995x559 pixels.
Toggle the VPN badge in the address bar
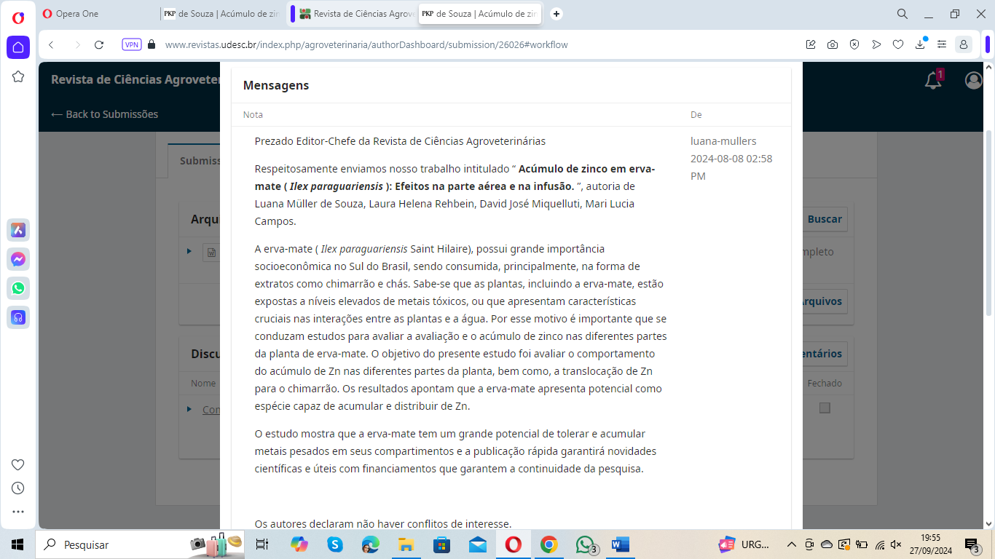(132, 44)
